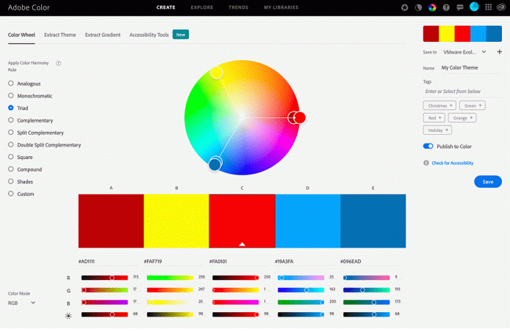Add the Christmas tag

coord(439,106)
